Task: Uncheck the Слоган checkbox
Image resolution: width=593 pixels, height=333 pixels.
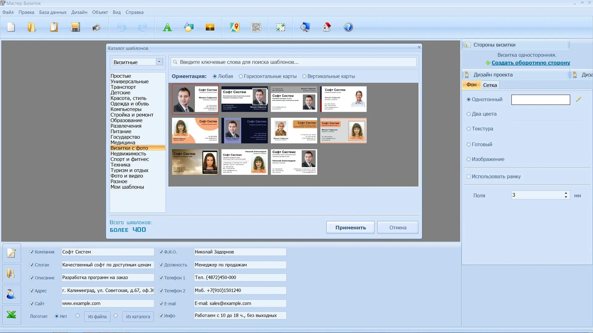Action: point(32,265)
